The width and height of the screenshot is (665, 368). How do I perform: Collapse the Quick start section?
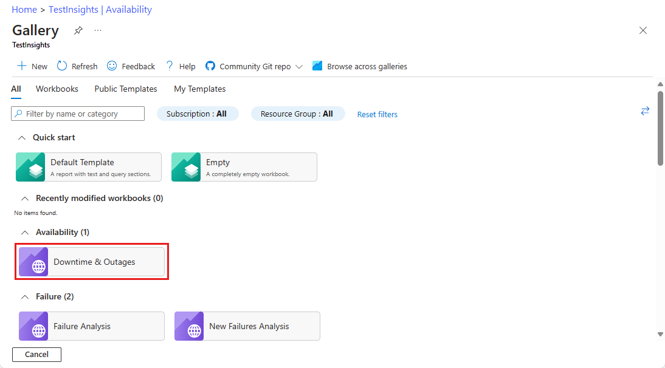[x=22, y=138]
